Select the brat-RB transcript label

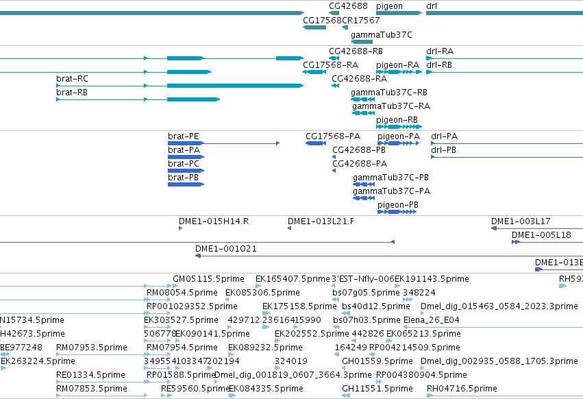click(72, 93)
